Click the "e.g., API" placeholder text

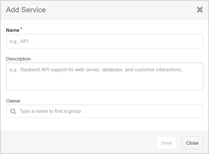tap(19, 41)
